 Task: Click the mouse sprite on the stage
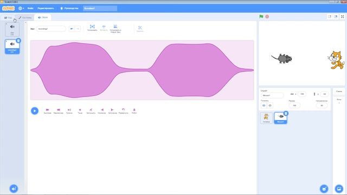(282, 58)
